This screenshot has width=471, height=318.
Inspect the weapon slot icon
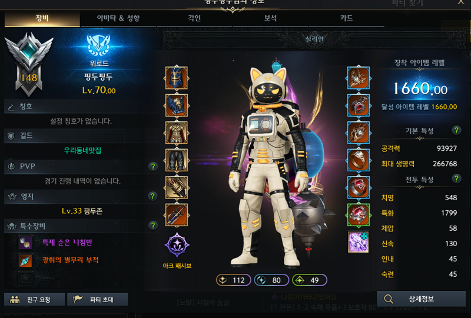176,215
